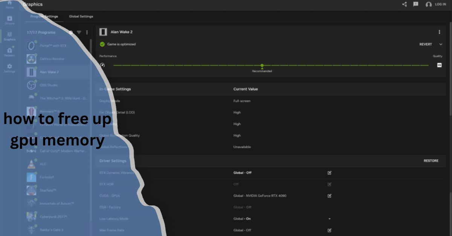Open the Drivers section in the sidebar
Image resolution: width=452 pixels, height=236 pixels.
tap(9, 20)
